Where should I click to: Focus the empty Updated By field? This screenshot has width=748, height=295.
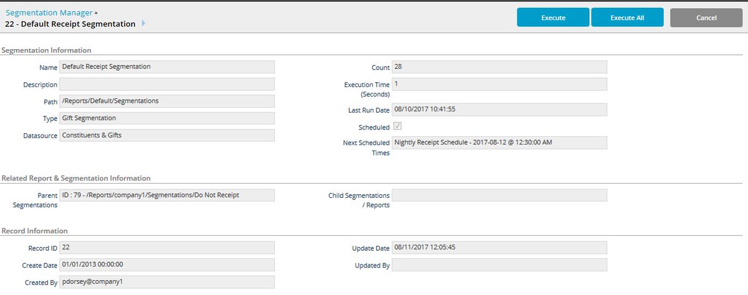click(499, 265)
